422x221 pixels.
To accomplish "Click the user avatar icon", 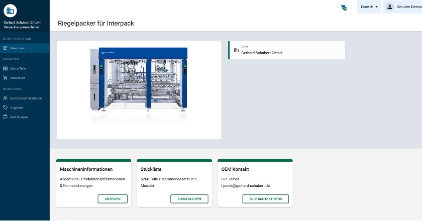I will pyautogui.click(x=389, y=7).
